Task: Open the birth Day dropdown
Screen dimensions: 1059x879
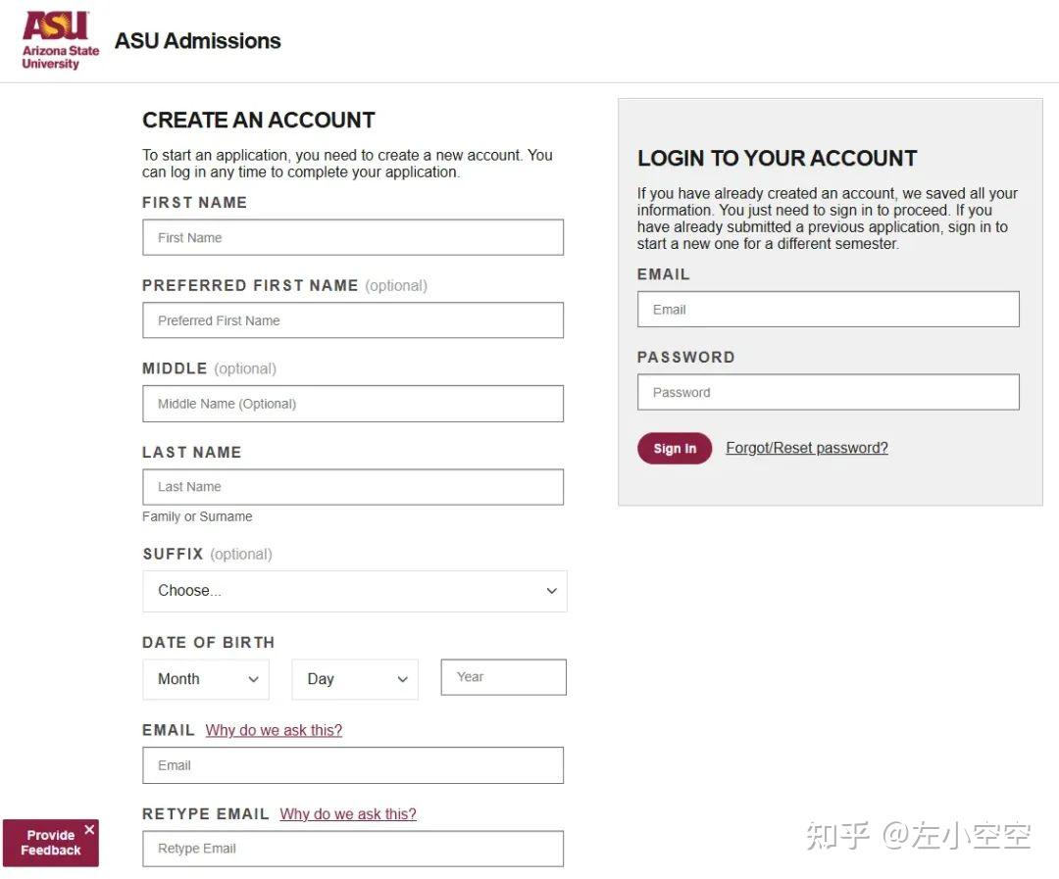Action: [355, 679]
